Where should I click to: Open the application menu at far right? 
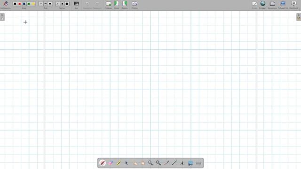[x=293, y=3]
